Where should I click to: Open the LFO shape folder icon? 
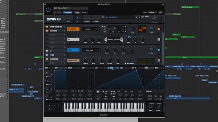coord(98,91)
